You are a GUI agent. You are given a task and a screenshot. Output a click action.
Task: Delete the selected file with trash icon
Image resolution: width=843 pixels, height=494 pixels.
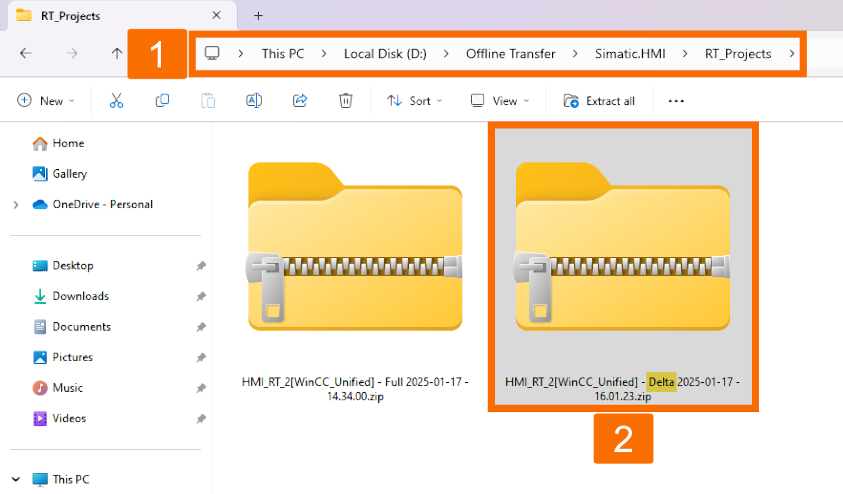(346, 100)
